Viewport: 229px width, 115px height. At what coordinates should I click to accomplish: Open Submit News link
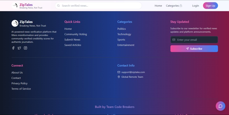coord(72,40)
